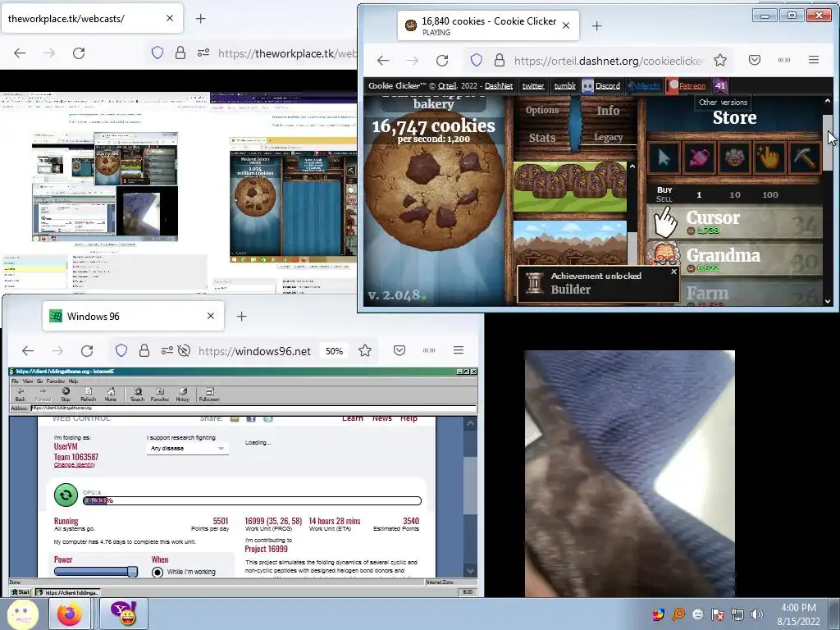
Task: Open the twitter link in Cookie Clicker
Action: pos(533,85)
